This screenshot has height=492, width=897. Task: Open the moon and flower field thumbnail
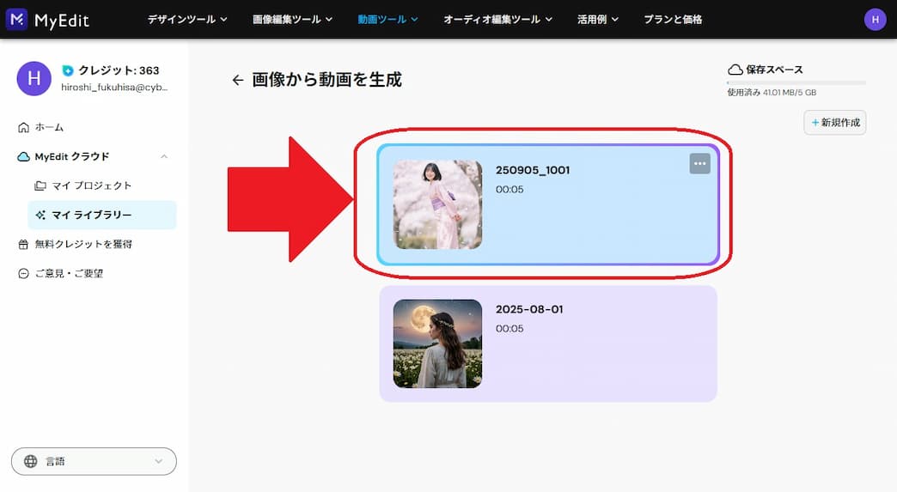coord(437,343)
